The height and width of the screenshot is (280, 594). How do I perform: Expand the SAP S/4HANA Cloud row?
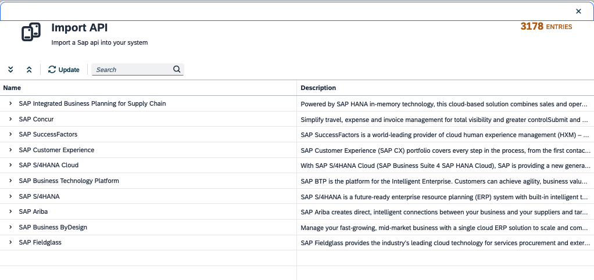[x=10, y=166]
